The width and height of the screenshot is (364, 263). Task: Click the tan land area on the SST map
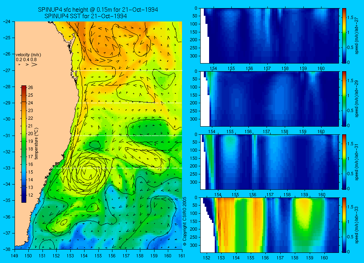(42, 130)
